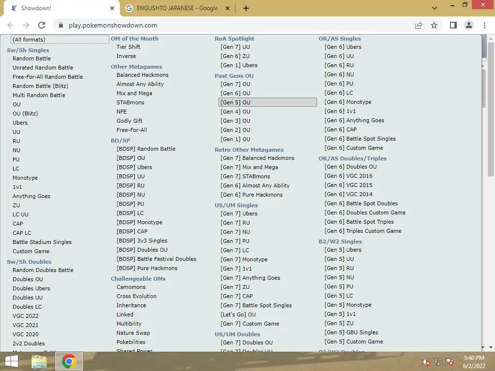Open File Explorer from taskbar
This screenshot has height=371, width=495.
39,361
